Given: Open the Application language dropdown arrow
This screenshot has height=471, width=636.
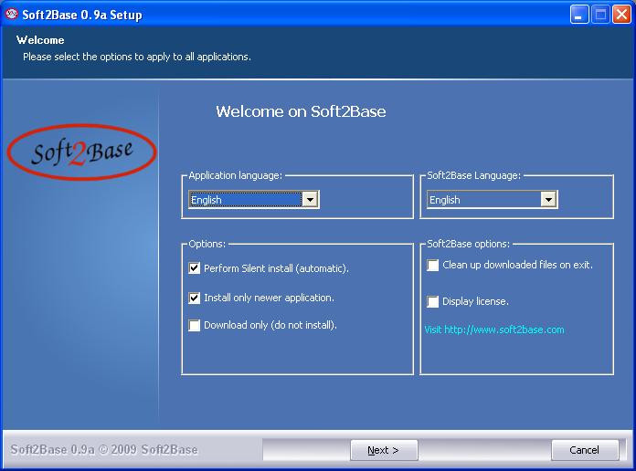Looking at the screenshot, I should point(310,199).
